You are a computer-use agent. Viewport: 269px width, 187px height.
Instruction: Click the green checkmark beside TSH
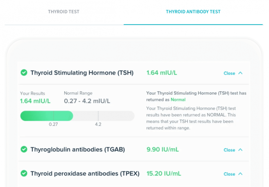24,73
